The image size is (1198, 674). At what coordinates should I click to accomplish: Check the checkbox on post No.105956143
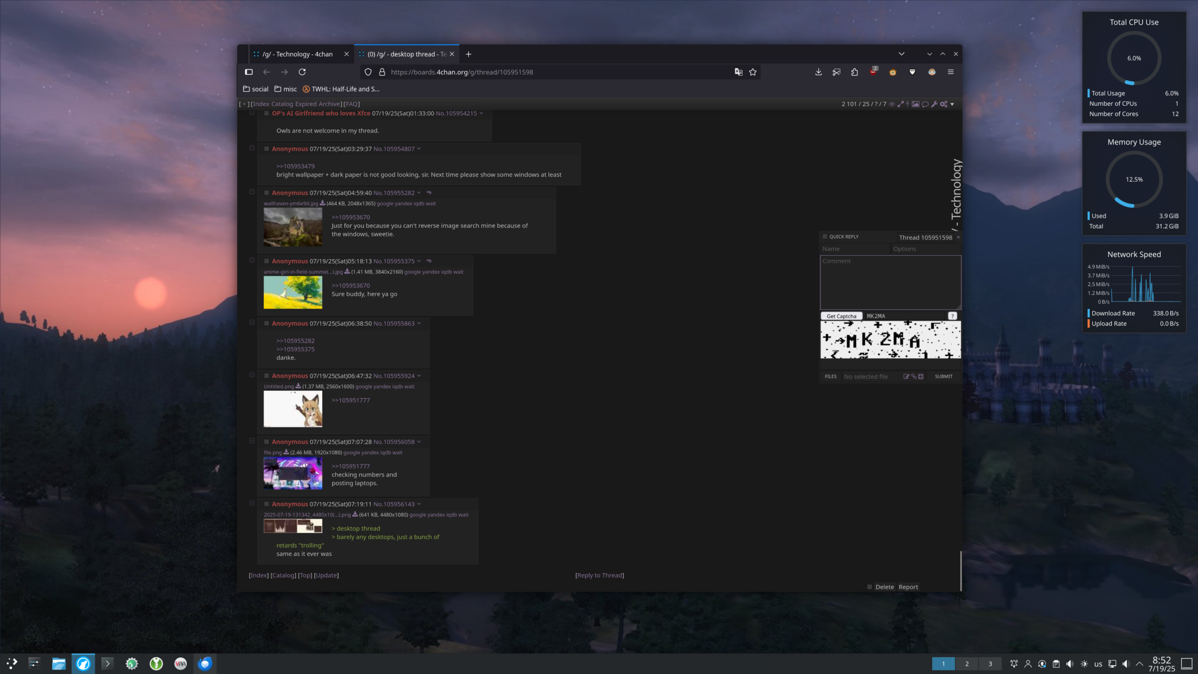266,504
